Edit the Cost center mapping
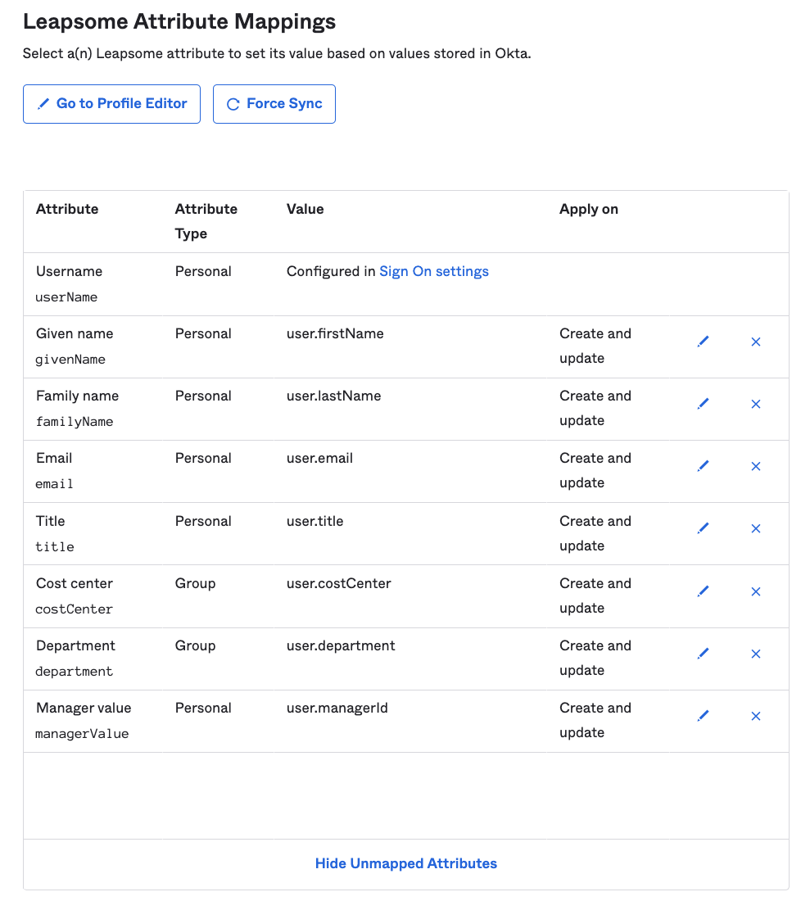810x901 pixels. click(x=704, y=591)
